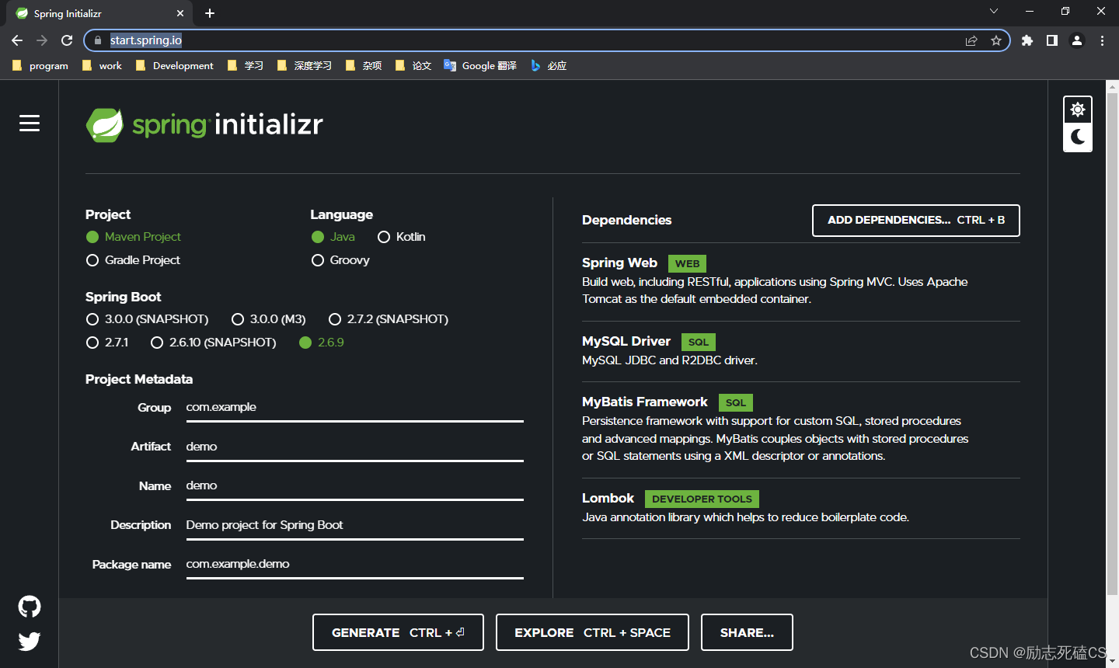View site security lock info
Image resolution: width=1119 pixels, height=668 pixels.
[x=97, y=40]
